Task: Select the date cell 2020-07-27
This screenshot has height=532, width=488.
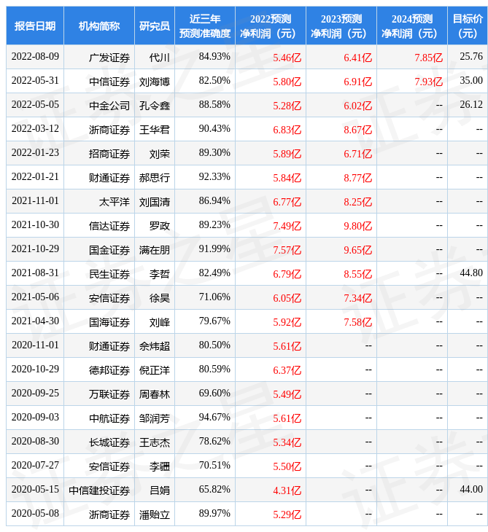Action: (x=35, y=466)
